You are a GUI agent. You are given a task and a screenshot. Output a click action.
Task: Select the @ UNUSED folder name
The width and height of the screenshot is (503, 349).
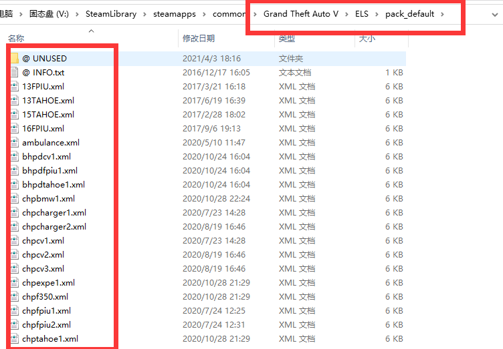45,59
